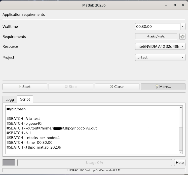Select the Script tab
The image size is (188, 175).
coord(25,99)
